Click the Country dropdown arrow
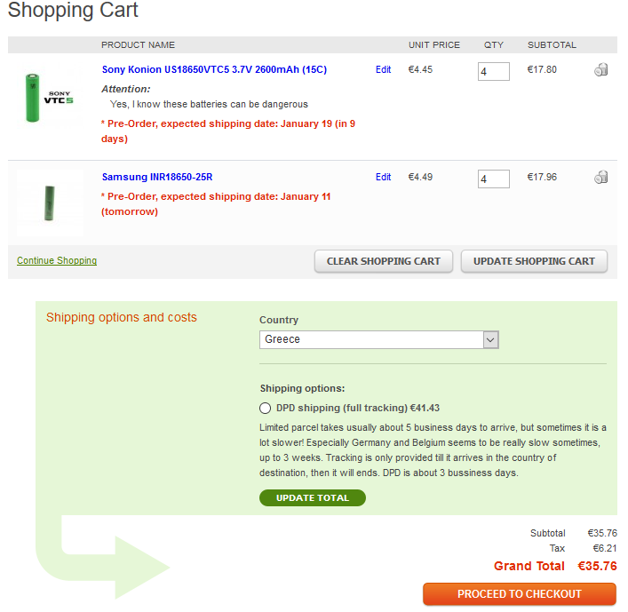The width and height of the screenshot is (628, 612). coord(490,340)
